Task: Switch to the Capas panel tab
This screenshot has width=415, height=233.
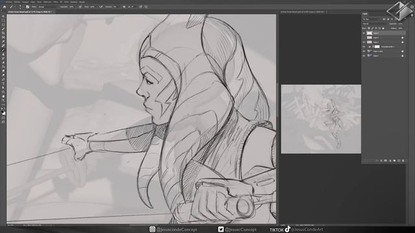Action: point(365,14)
